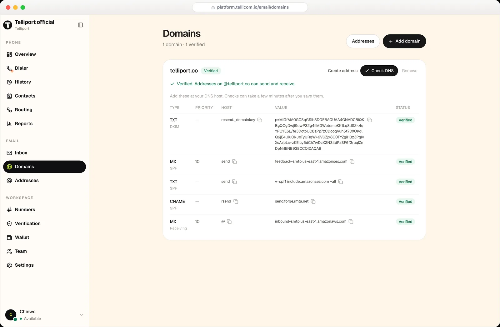This screenshot has height=327, width=500.
Task: Open the Overview page
Action: click(44, 54)
